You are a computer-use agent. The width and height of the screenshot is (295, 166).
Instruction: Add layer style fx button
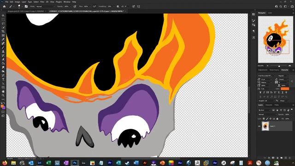pyautogui.click(x=269, y=158)
